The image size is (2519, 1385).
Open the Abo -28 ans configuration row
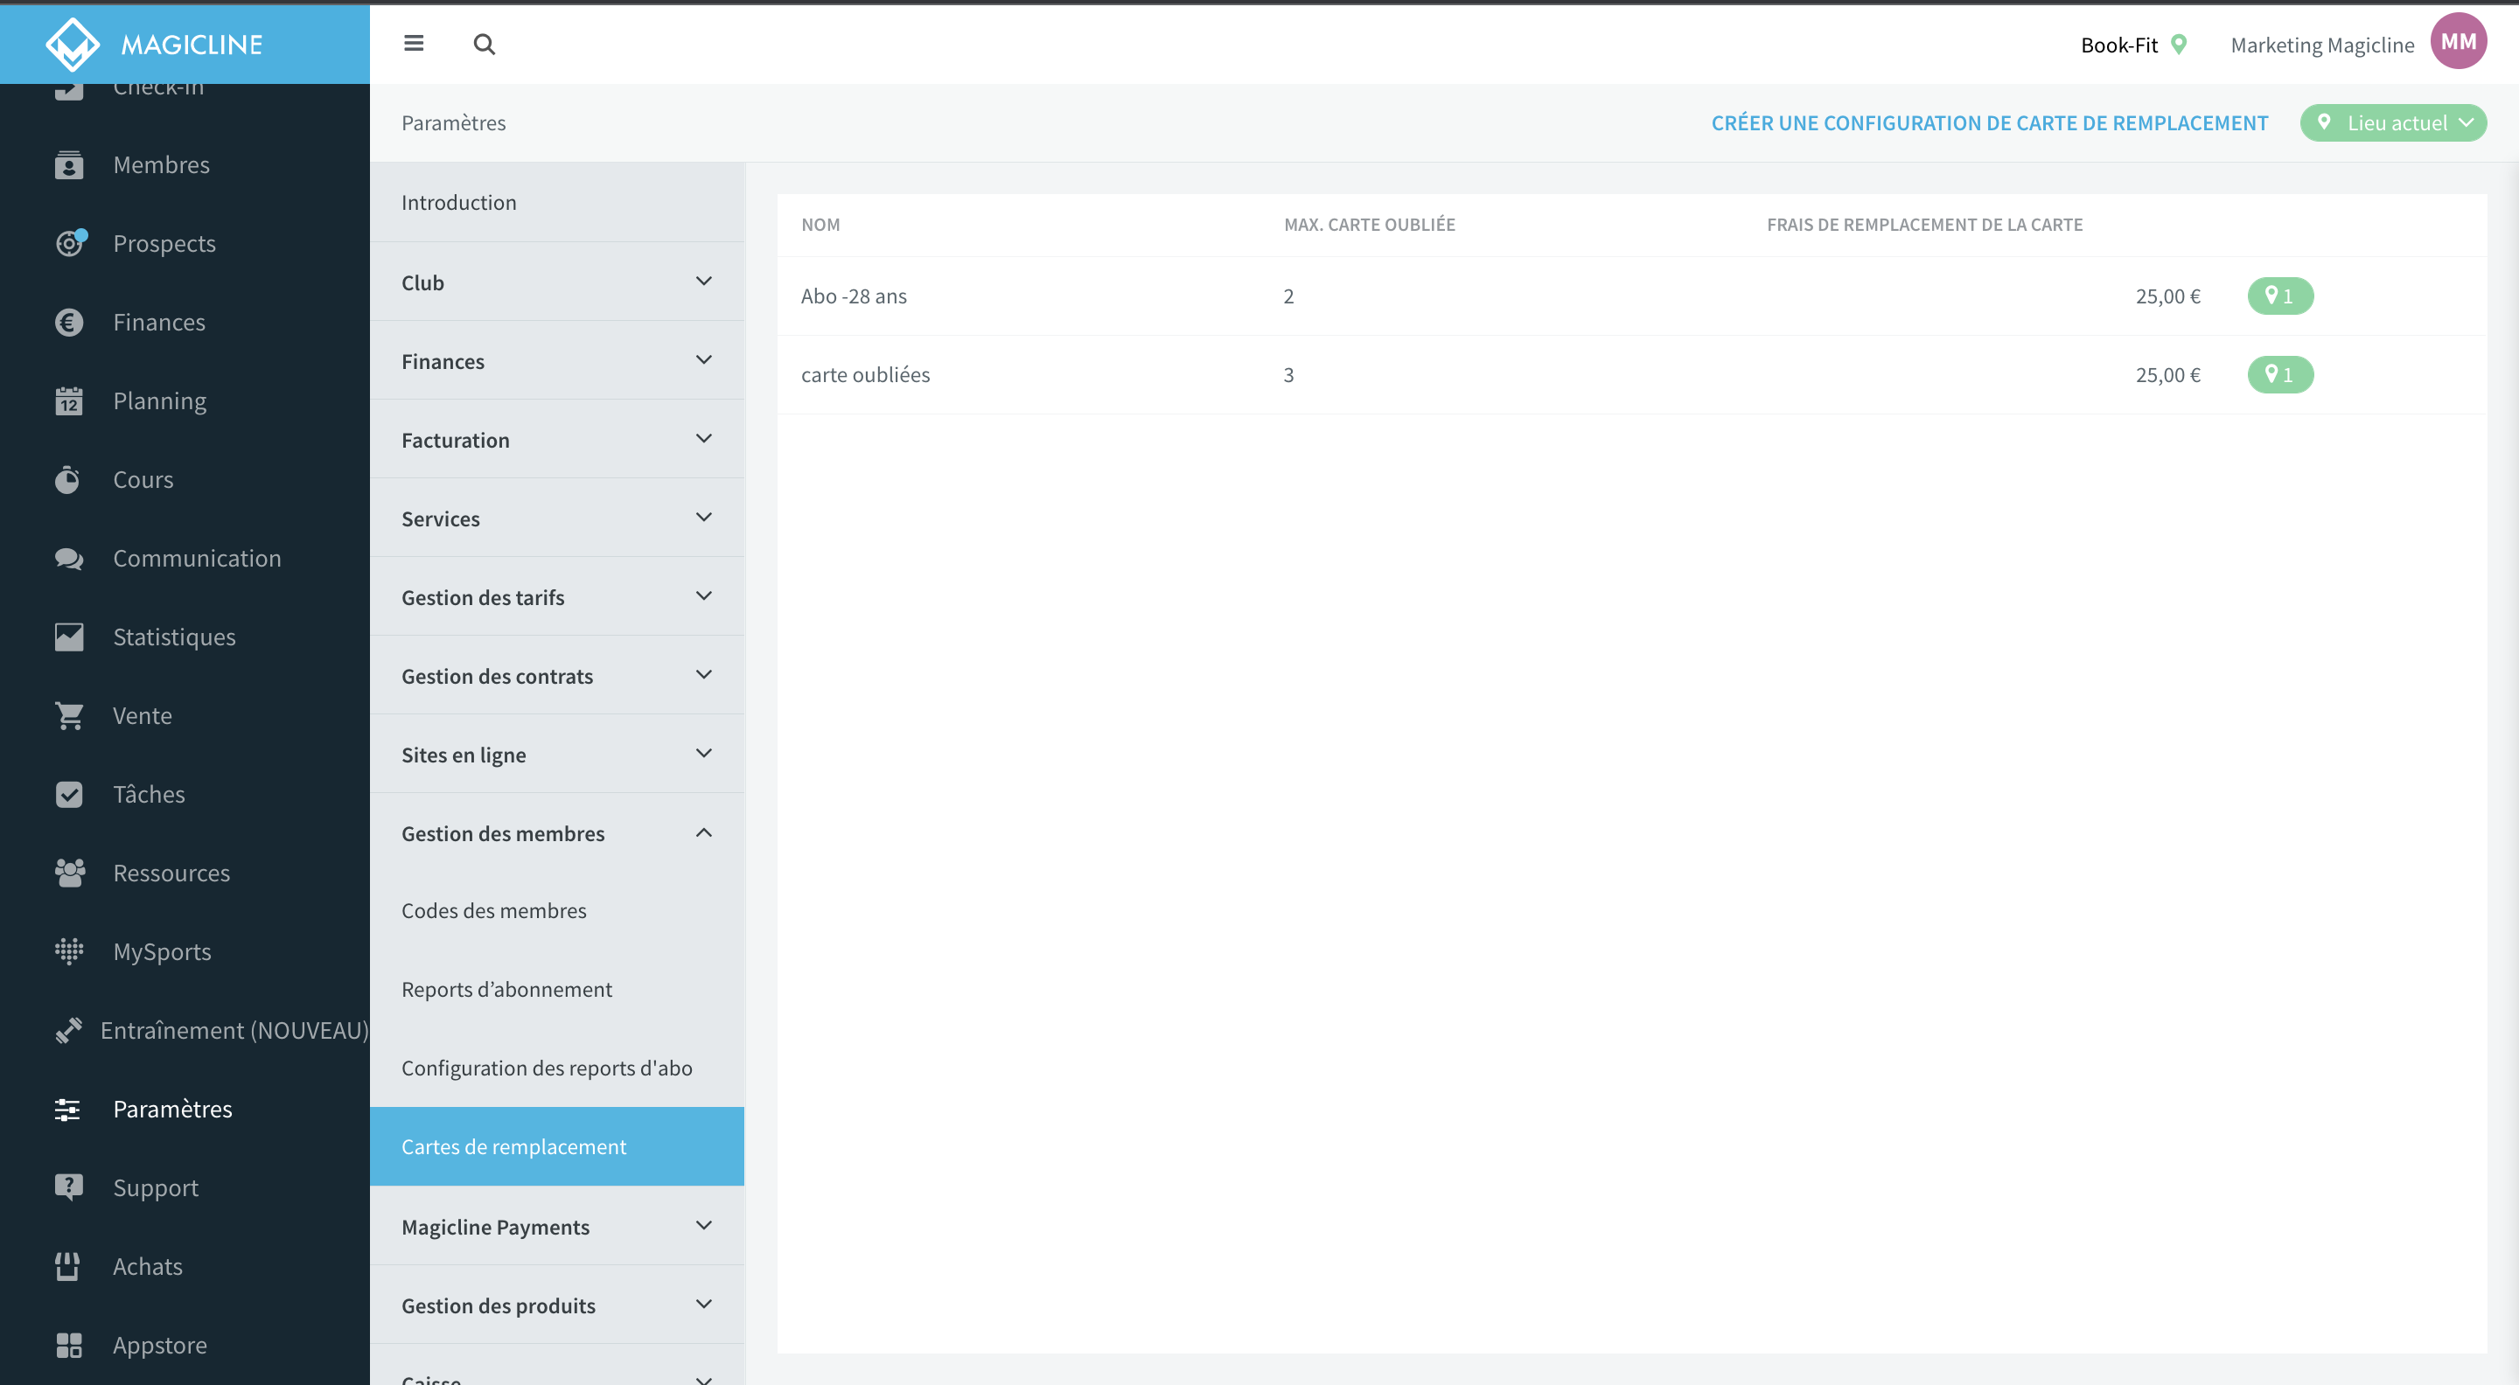tap(1631, 296)
